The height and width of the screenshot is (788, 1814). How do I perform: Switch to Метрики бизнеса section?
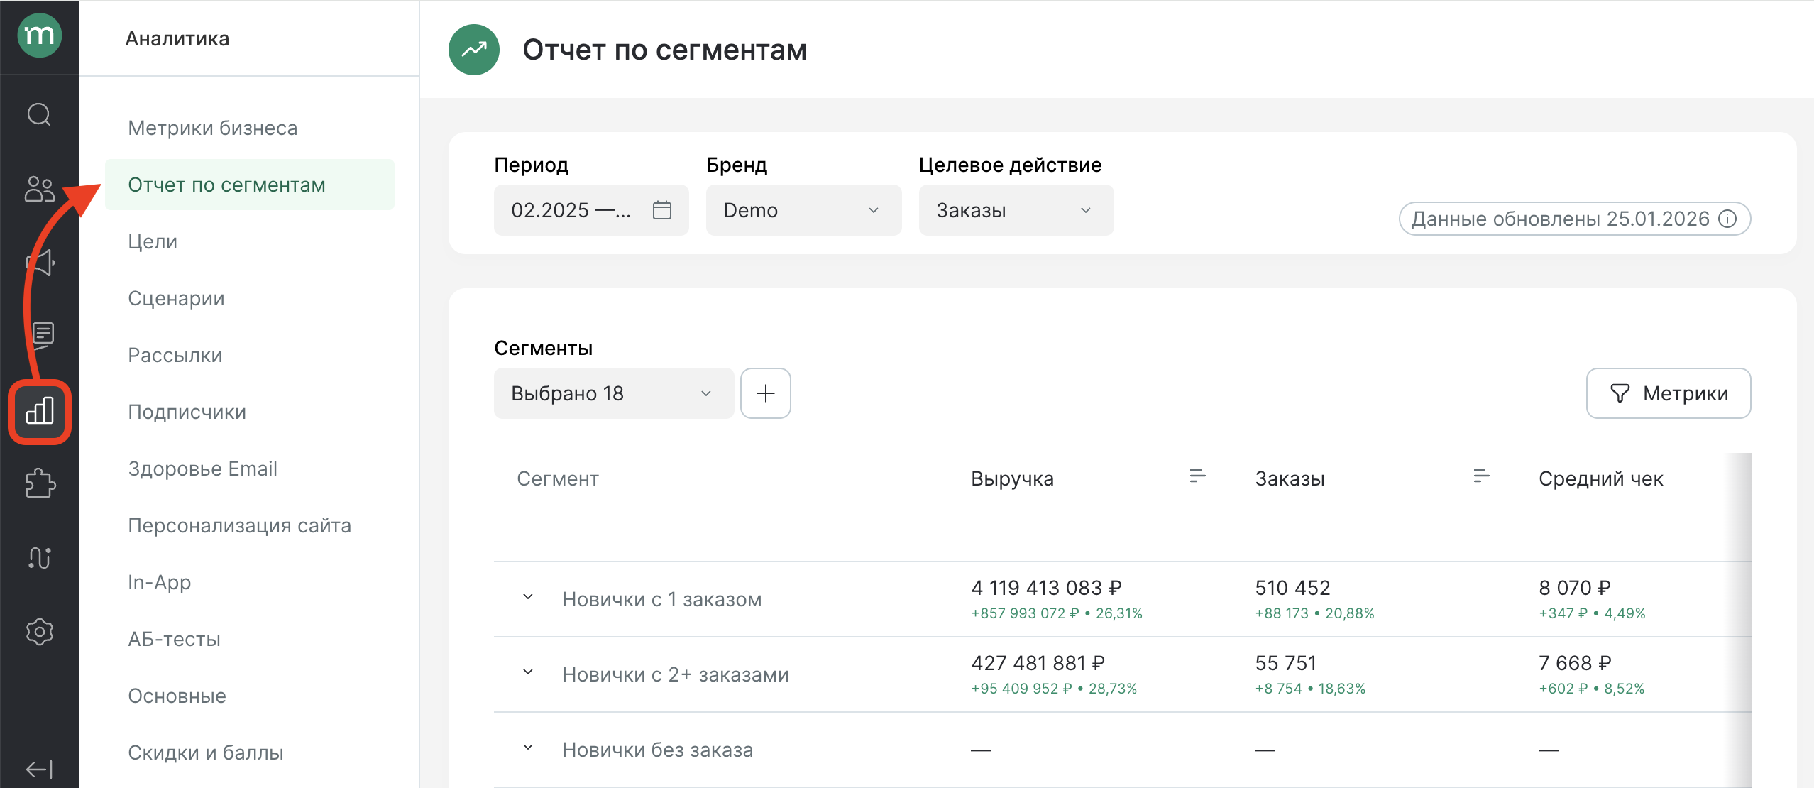click(213, 128)
